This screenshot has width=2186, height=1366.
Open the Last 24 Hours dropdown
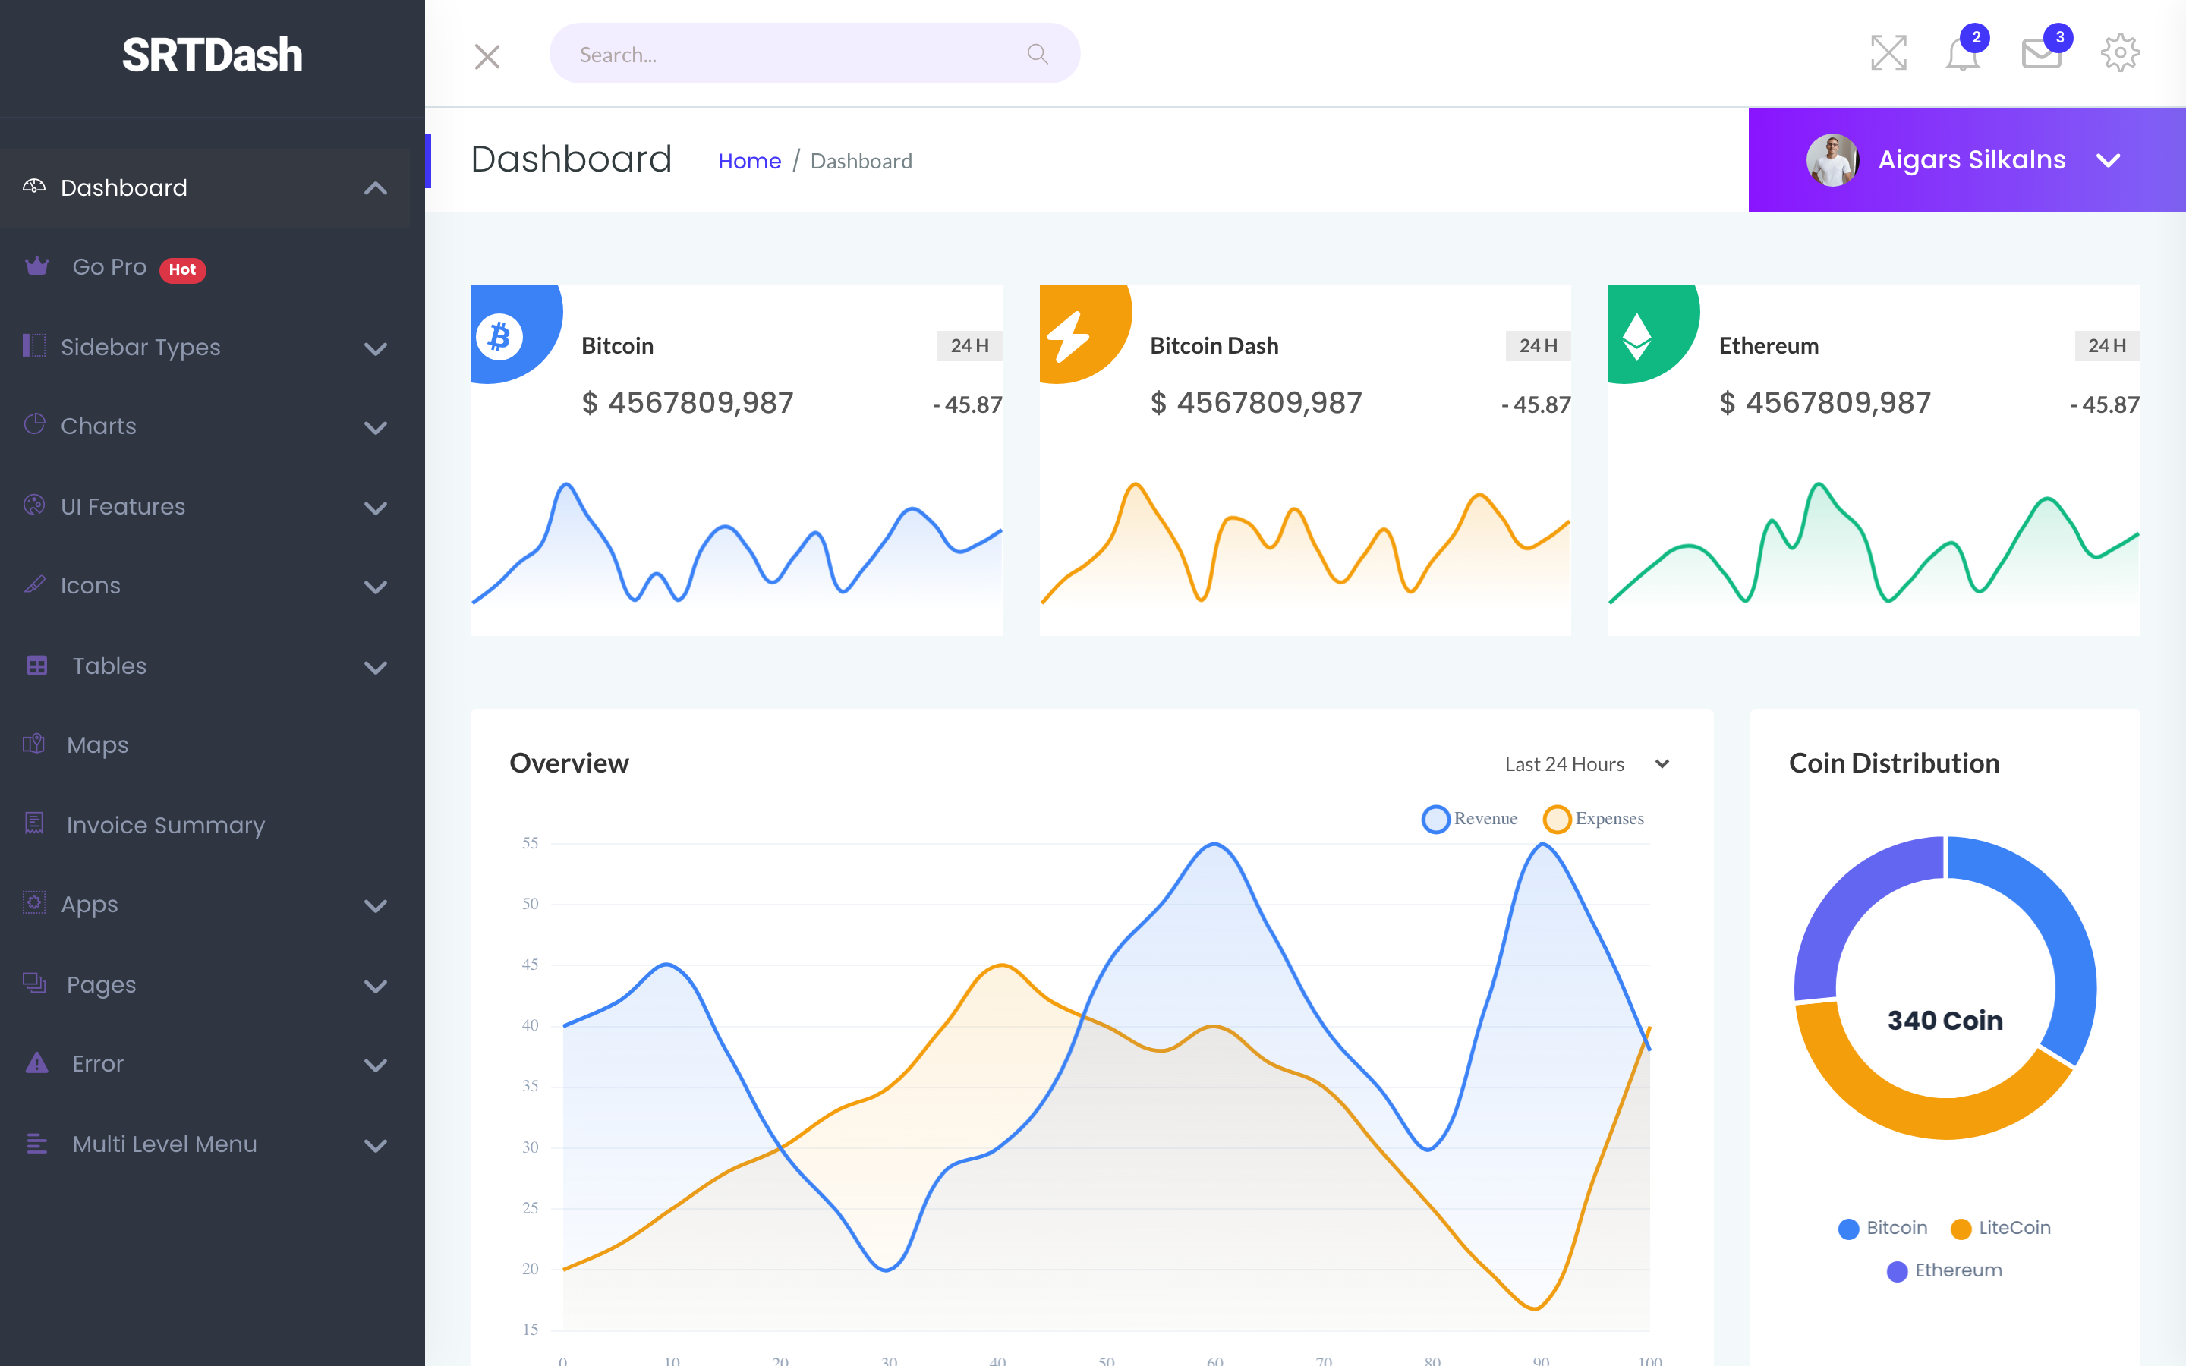tap(1587, 764)
